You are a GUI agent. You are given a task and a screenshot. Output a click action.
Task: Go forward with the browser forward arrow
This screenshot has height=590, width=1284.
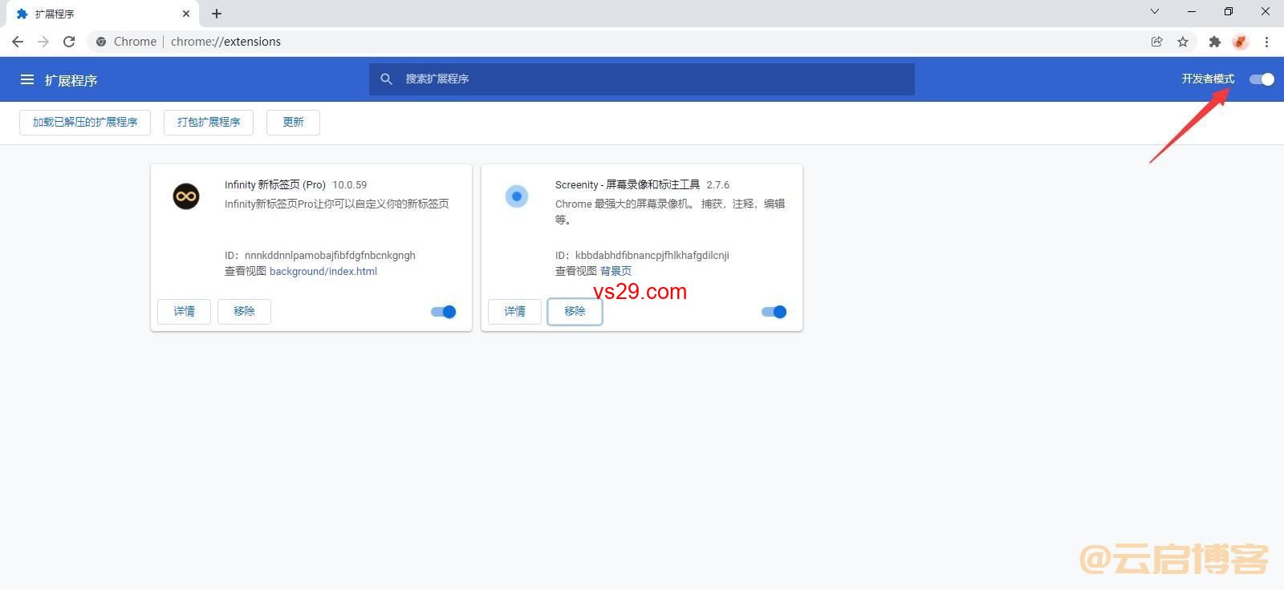[43, 42]
